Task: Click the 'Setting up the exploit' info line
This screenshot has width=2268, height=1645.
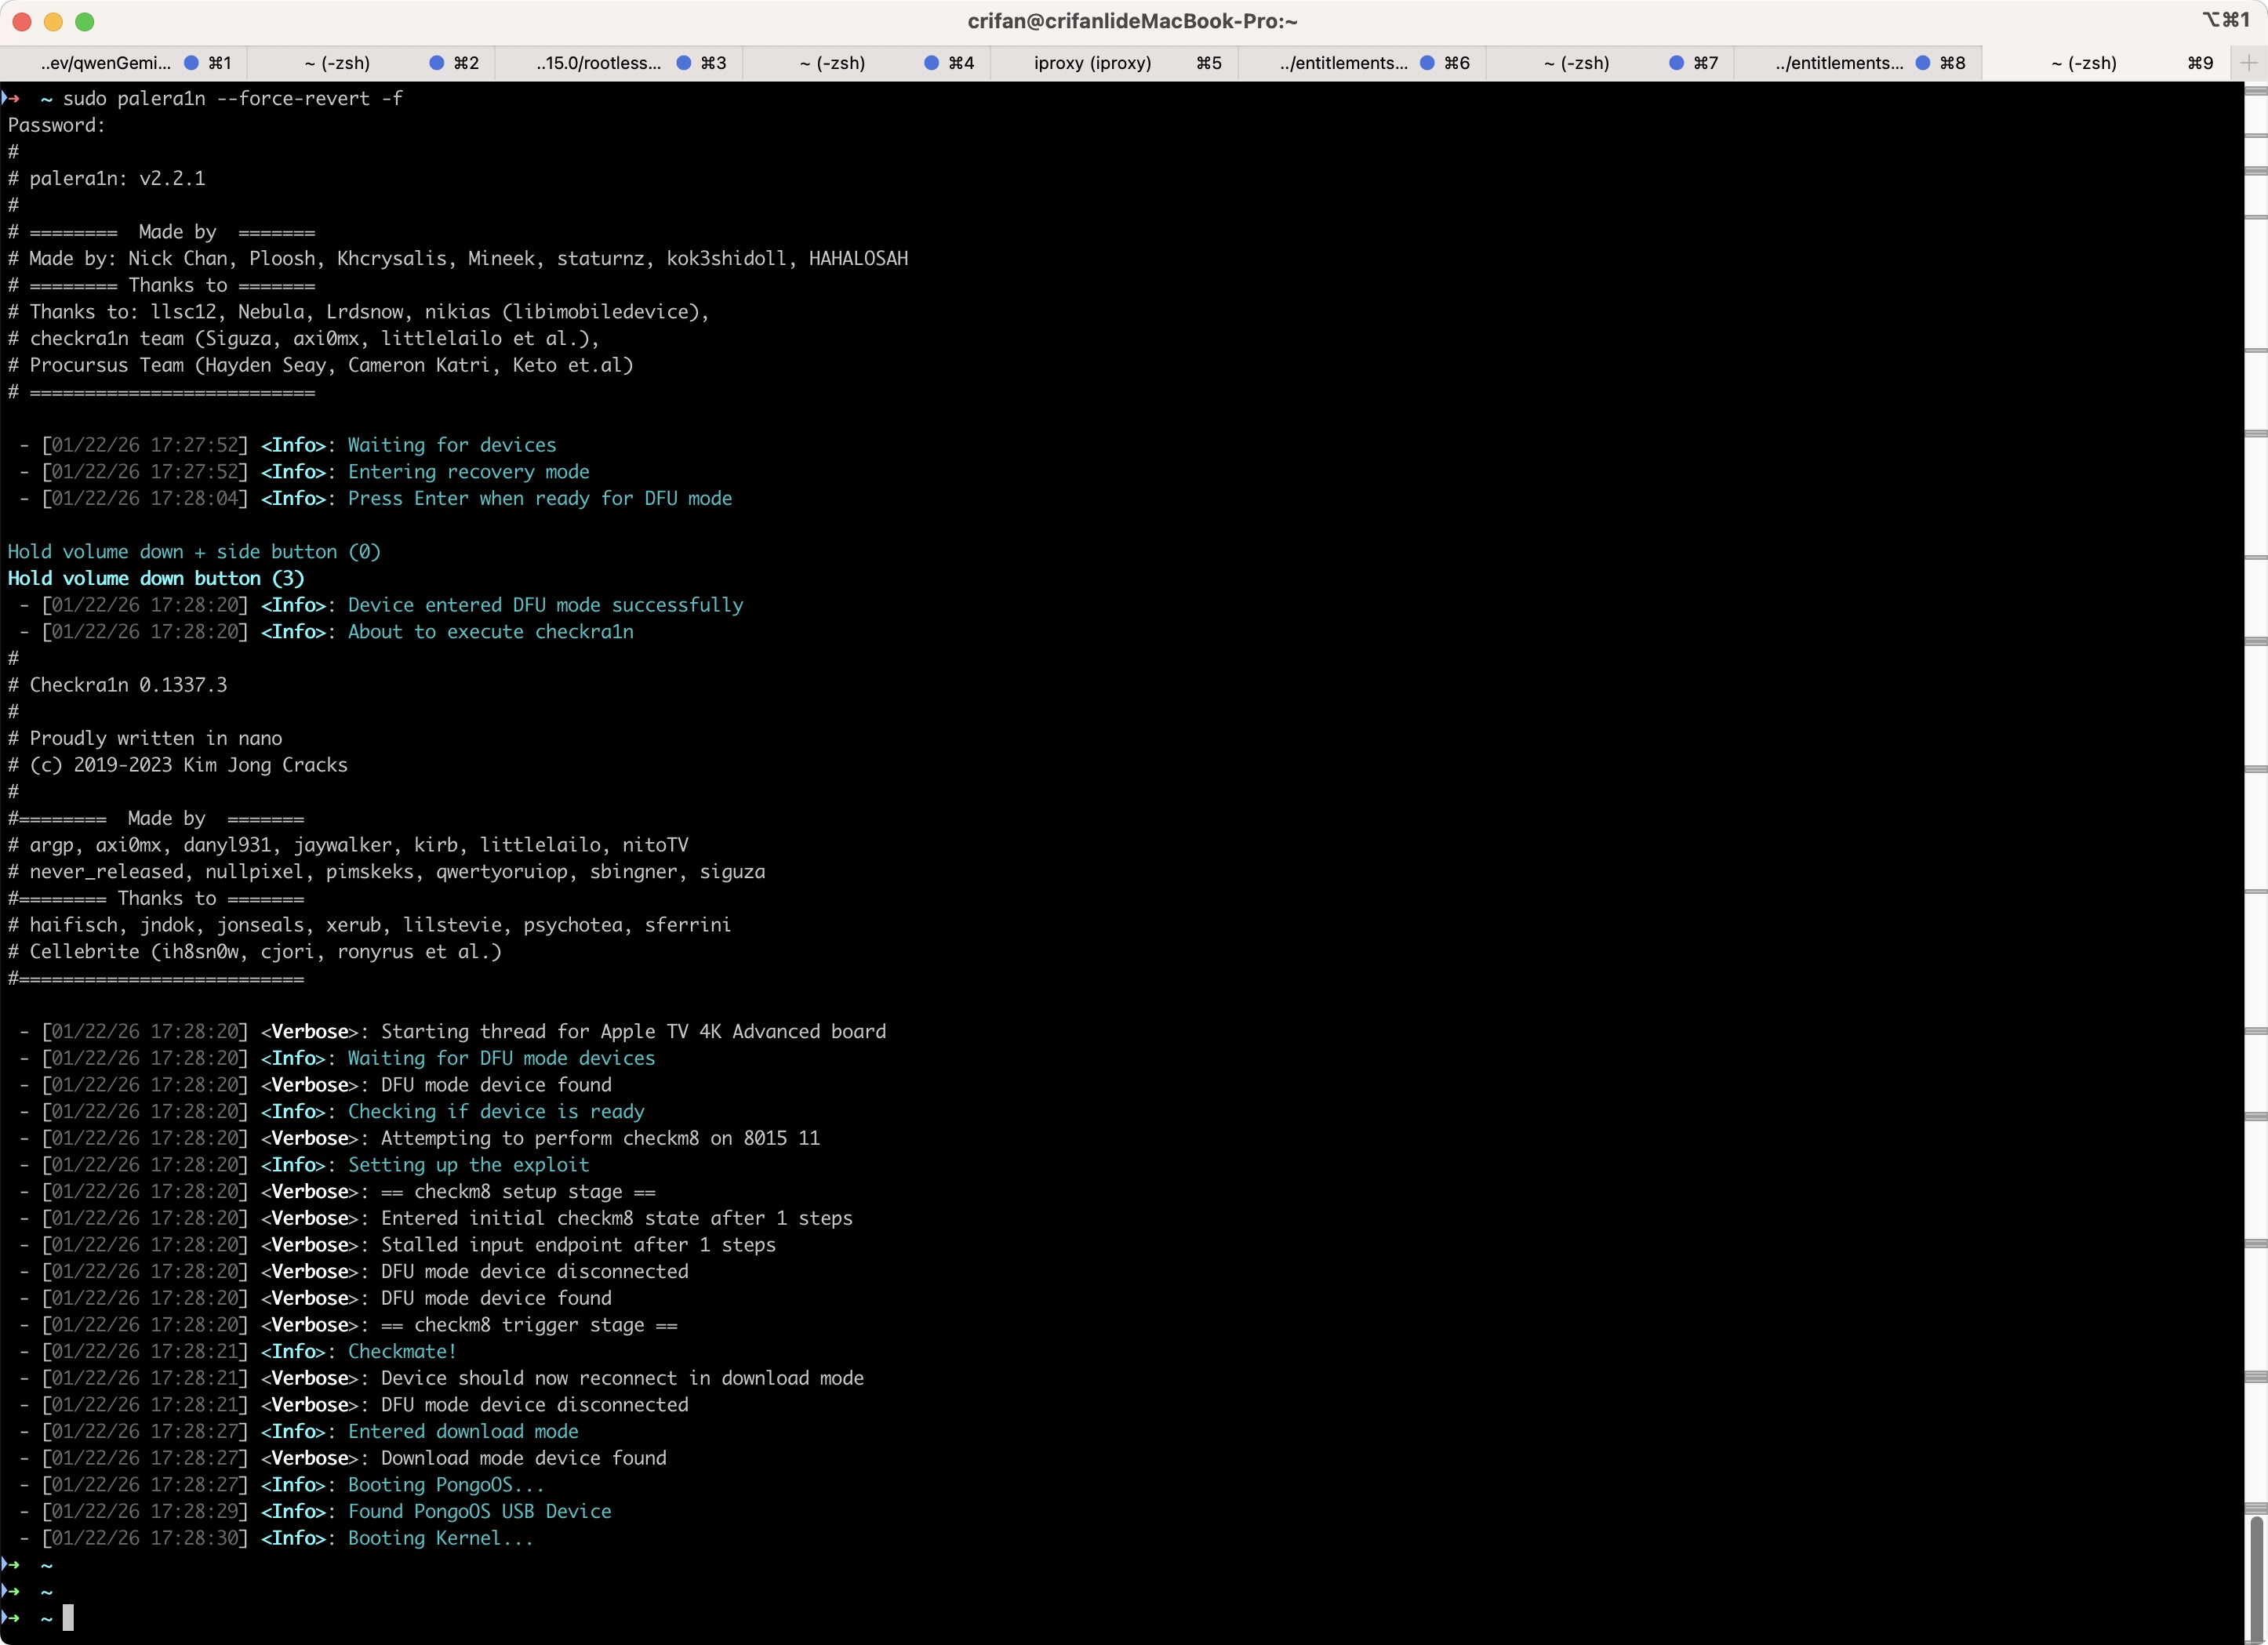Action: (x=469, y=1165)
